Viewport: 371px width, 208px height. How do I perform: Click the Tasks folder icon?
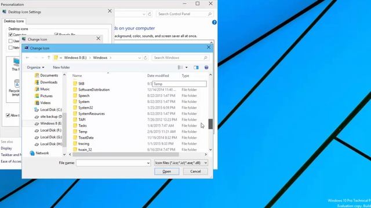click(75, 126)
